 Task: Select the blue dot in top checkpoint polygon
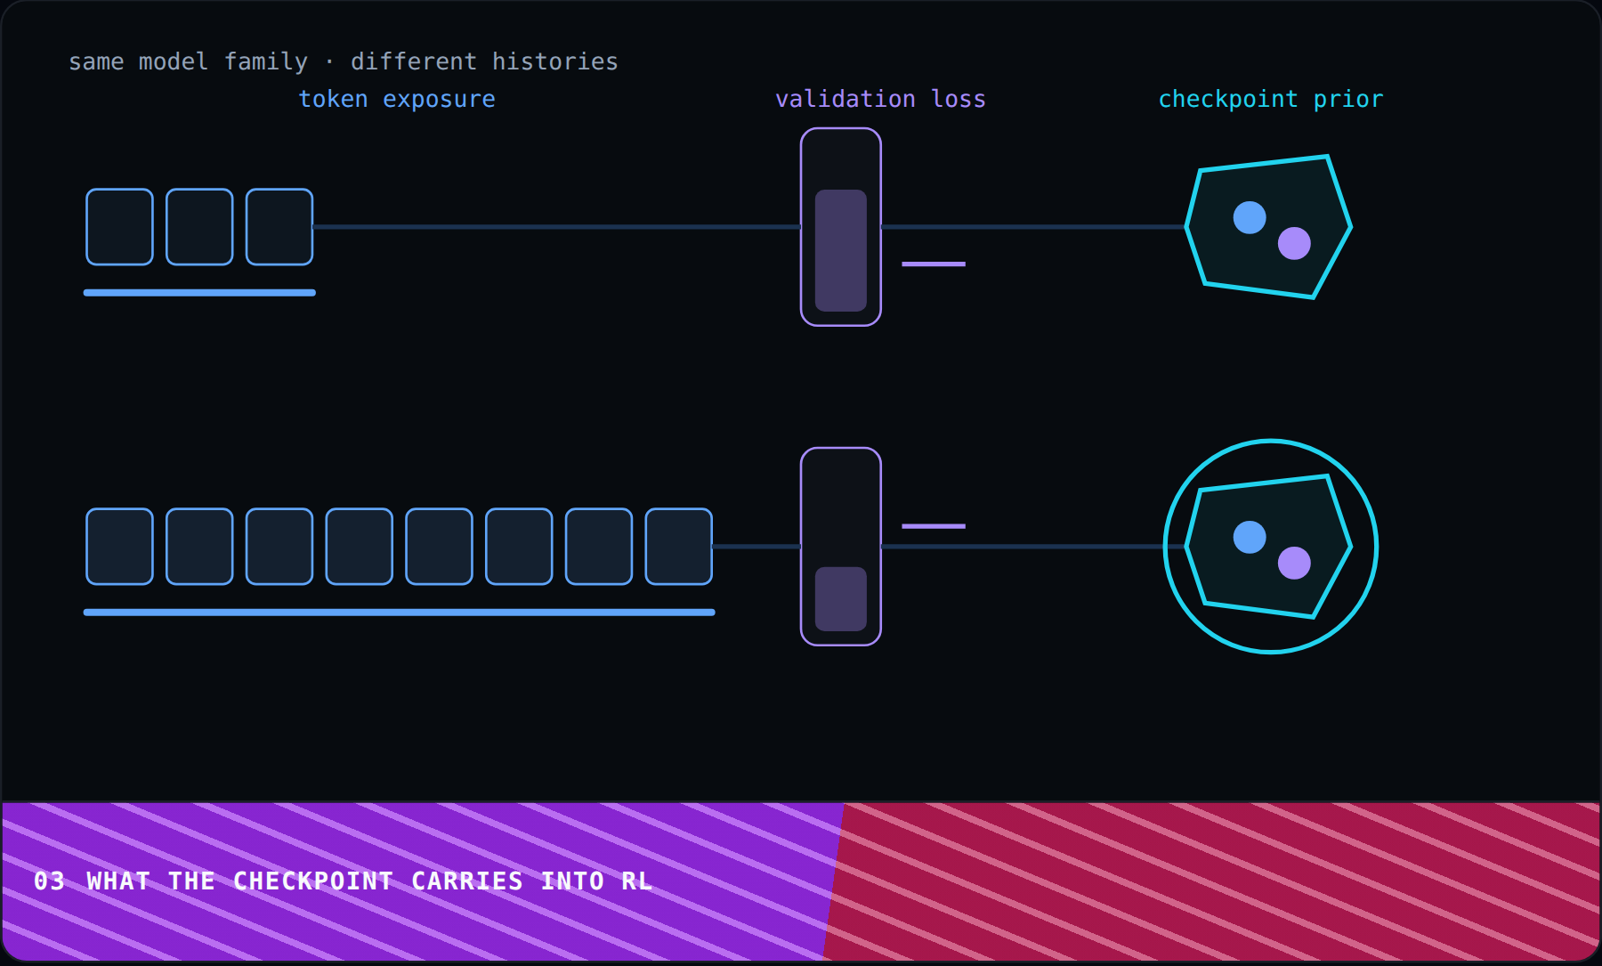pos(1250,217)
